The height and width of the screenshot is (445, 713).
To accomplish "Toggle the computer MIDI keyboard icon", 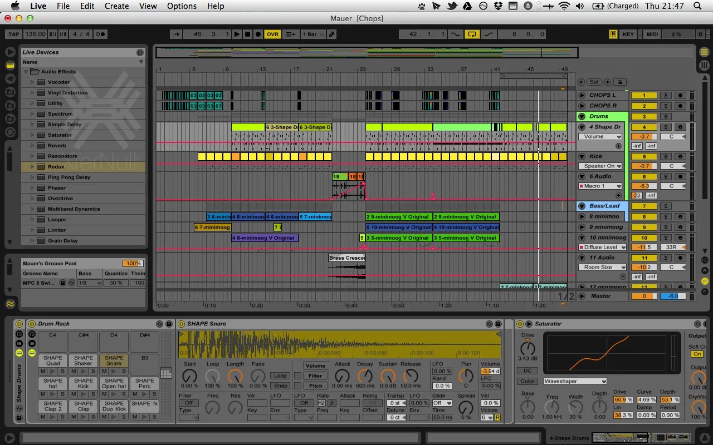I will tap(613, 34).
